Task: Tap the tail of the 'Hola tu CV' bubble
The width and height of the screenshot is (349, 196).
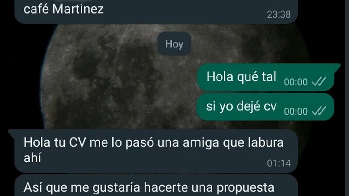Action: click(x=12, y=132)
